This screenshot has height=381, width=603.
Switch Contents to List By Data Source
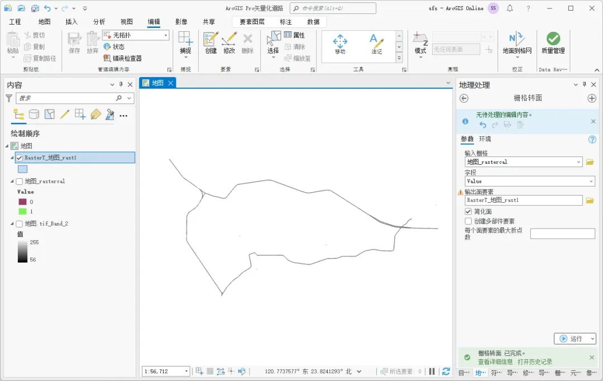pyautogui.click(x=34, y=115)
